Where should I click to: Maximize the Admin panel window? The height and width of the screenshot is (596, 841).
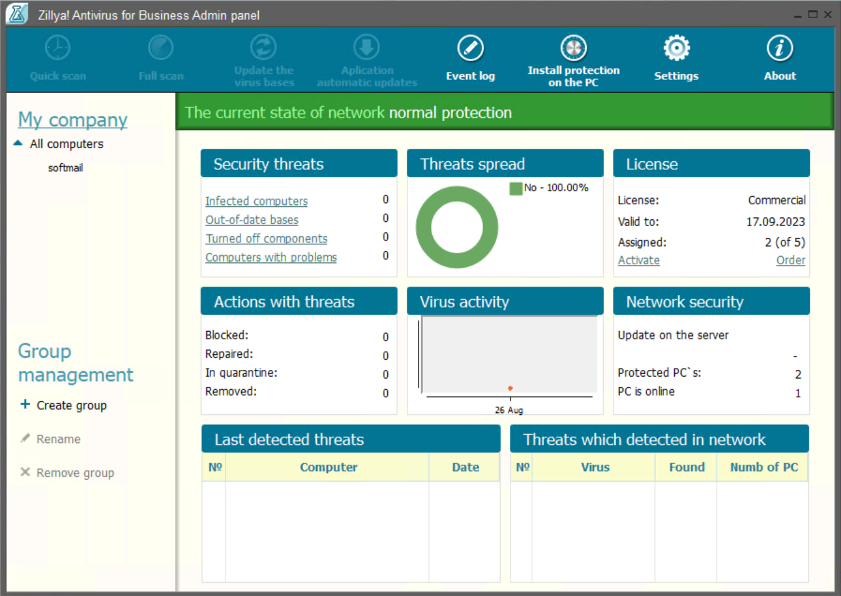click(x=812, y=14)
